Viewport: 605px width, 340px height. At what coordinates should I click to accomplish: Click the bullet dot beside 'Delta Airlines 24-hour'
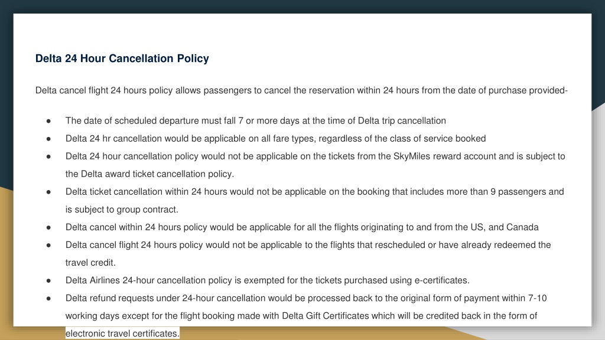(x=48, y=280)
